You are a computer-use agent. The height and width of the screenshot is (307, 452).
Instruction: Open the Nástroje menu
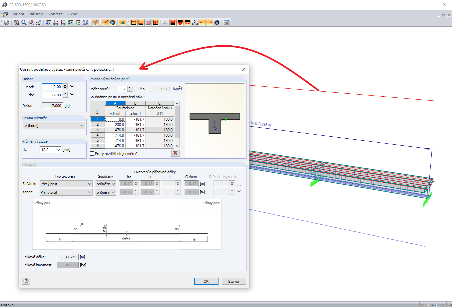click(x=36, y=14)
